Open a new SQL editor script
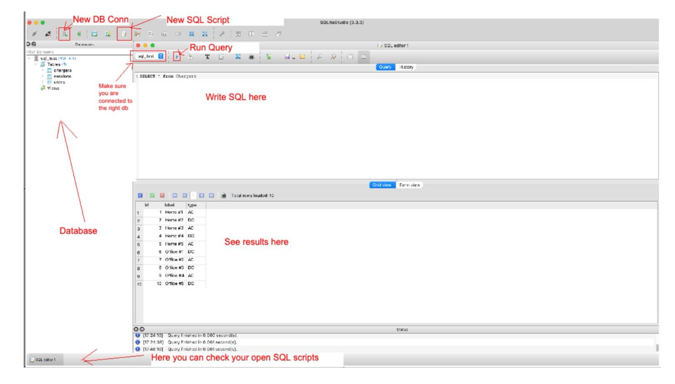The image size is (675, 384). point(124,34)
